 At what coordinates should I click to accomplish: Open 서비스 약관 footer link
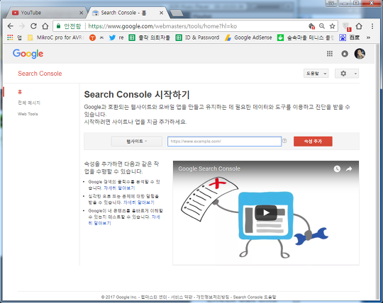point(182,297)
